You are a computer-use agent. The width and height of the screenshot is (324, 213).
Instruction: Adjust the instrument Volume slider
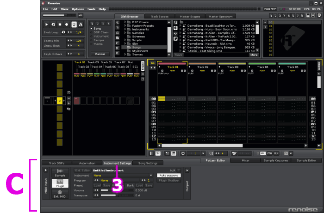click(x=117, y=190)
